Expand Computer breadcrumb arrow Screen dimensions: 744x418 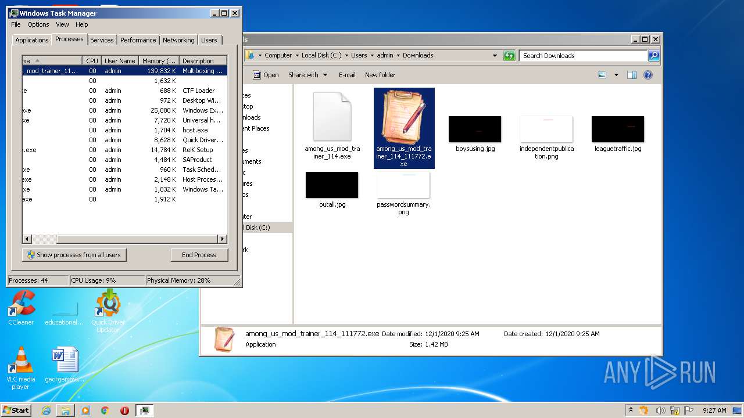[296, 55]
